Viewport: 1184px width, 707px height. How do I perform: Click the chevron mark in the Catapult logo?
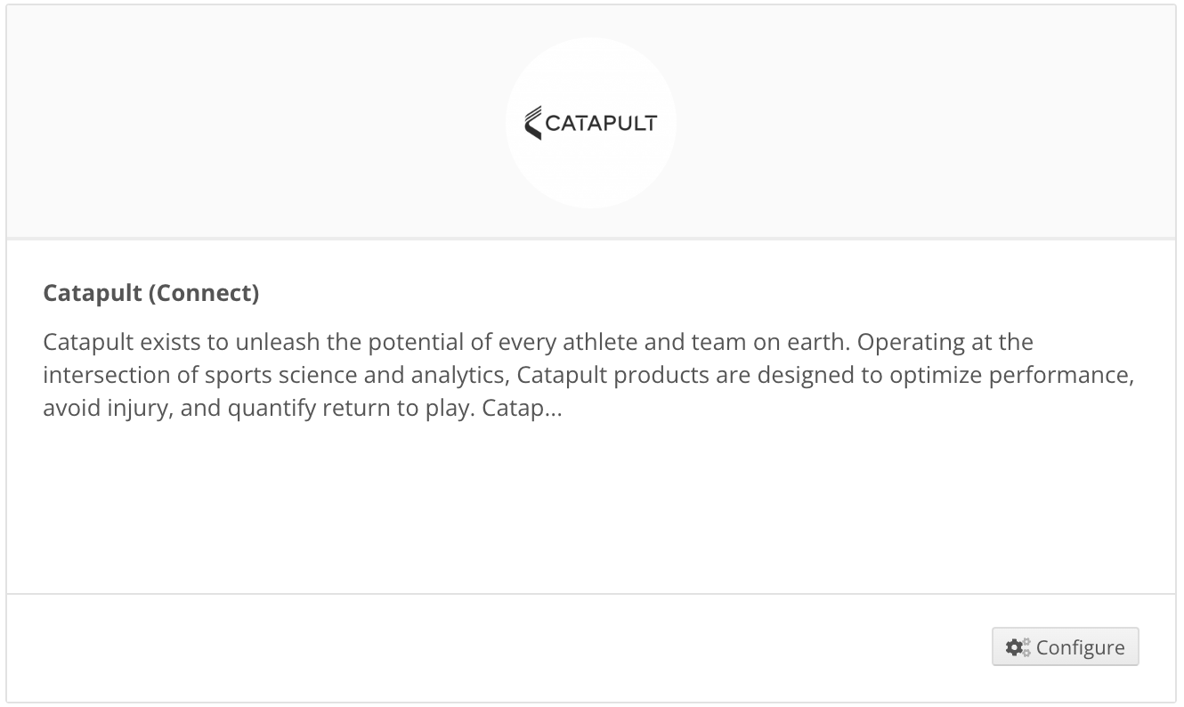(x=534, y=121)
